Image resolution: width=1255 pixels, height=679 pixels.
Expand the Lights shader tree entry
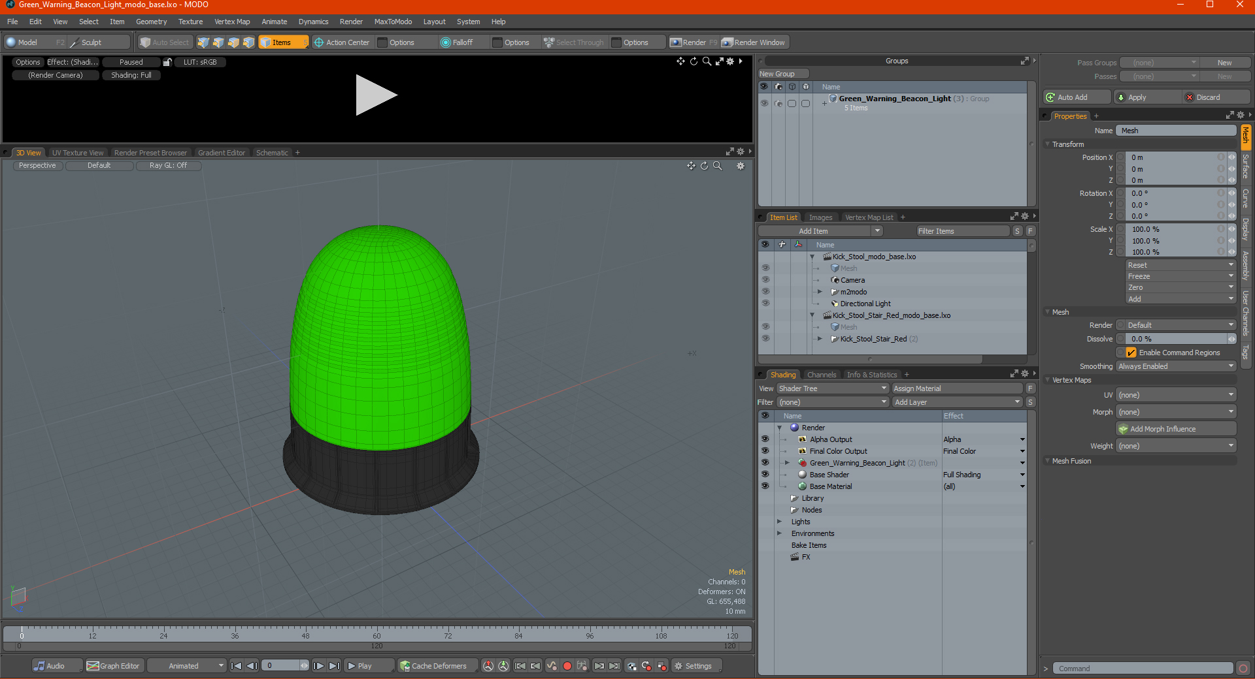779,522
